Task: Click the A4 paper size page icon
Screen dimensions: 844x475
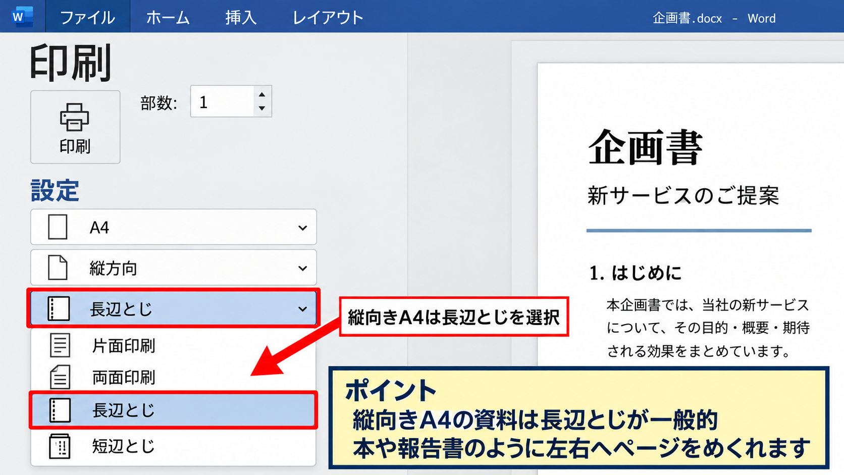Action: point(58,227)
